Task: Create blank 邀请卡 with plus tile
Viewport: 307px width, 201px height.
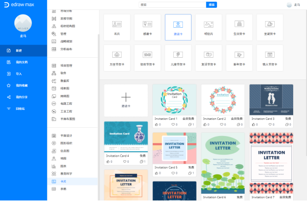Action: 126,100
